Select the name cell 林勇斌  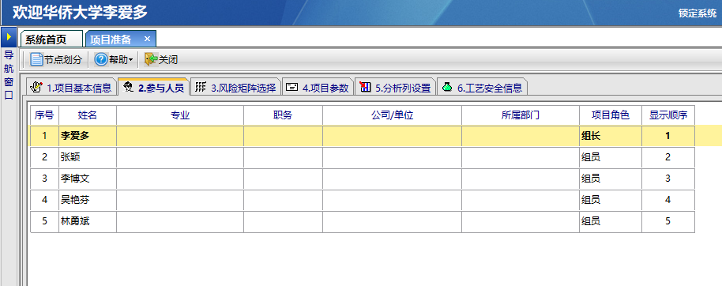click(x=88, y=221)
